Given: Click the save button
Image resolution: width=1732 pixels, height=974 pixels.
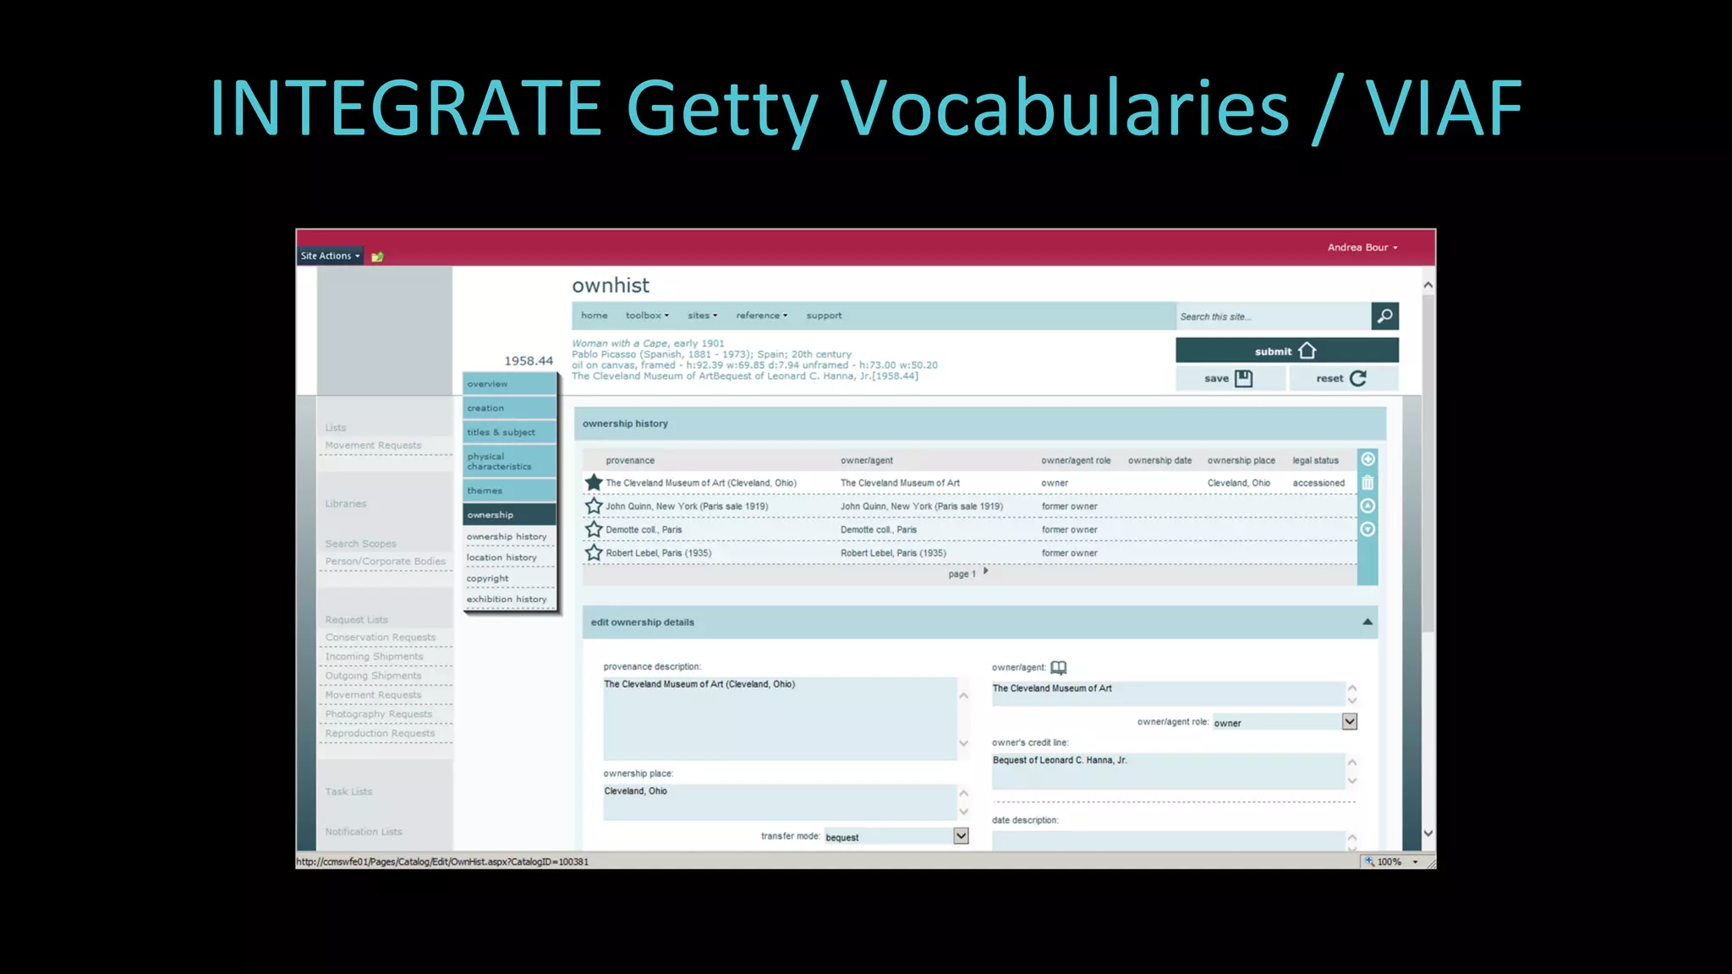Looking at the screenshot, I should pyautogui.click(x=1228, y=379).
